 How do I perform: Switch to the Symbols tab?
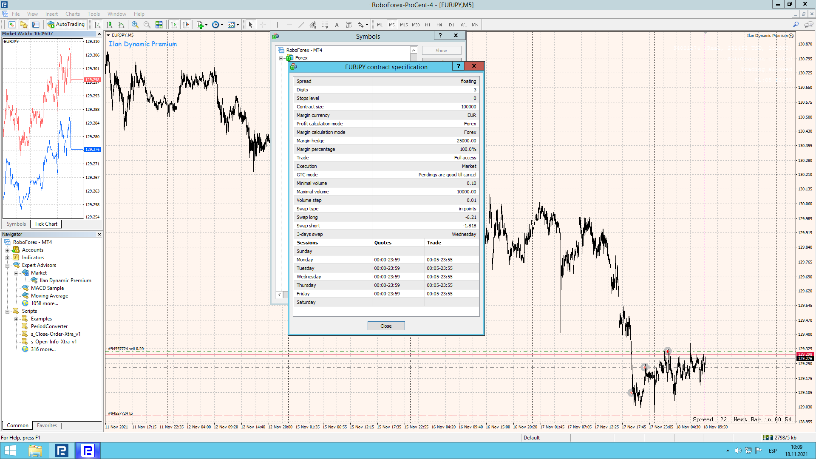click(16, 224)
